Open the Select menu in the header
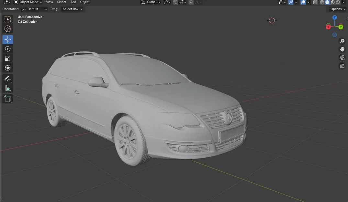This screenshot has height=202, width=348. click(62, 2)
